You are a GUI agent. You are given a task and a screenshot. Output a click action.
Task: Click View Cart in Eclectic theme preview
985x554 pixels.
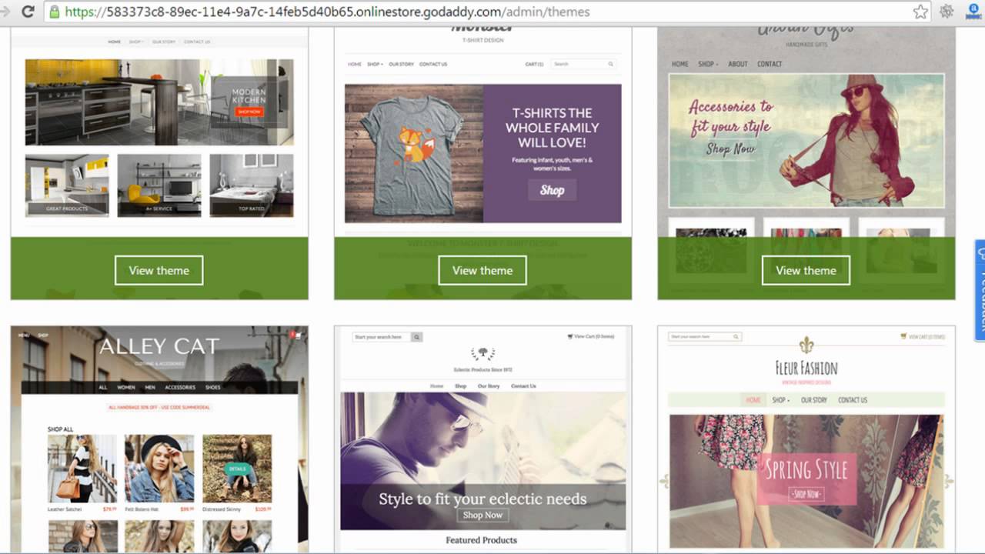click(x=591, y=336)
